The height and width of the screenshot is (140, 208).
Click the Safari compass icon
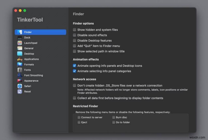[x=20, y=86]
